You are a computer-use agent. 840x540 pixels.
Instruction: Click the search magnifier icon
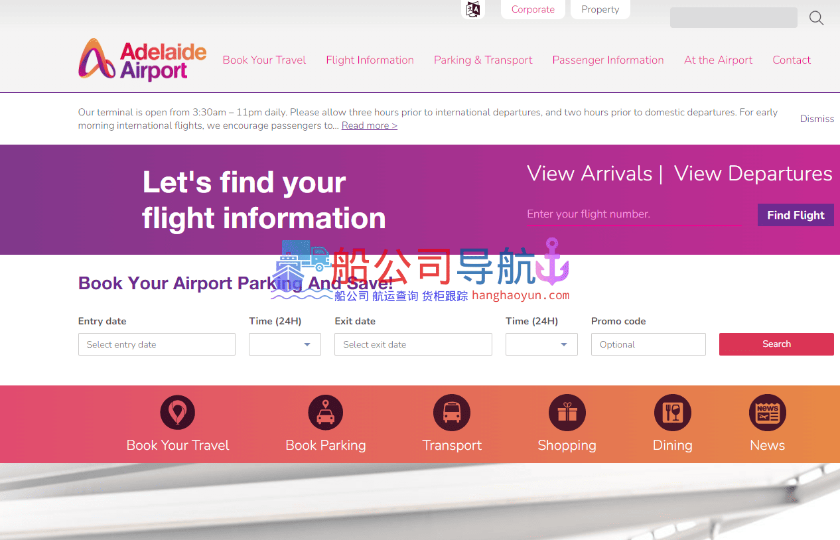[x=816, y=18]
